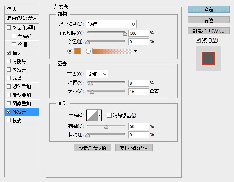The width and height of the screenshot is (234, 182).
Task: Click the 范围 slider handle
Action: (x=106, y=127)
